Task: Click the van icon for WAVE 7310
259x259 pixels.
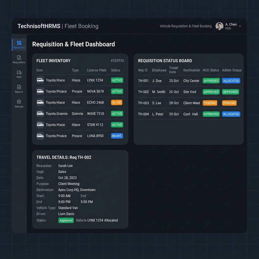Action: tap(40, 114)
